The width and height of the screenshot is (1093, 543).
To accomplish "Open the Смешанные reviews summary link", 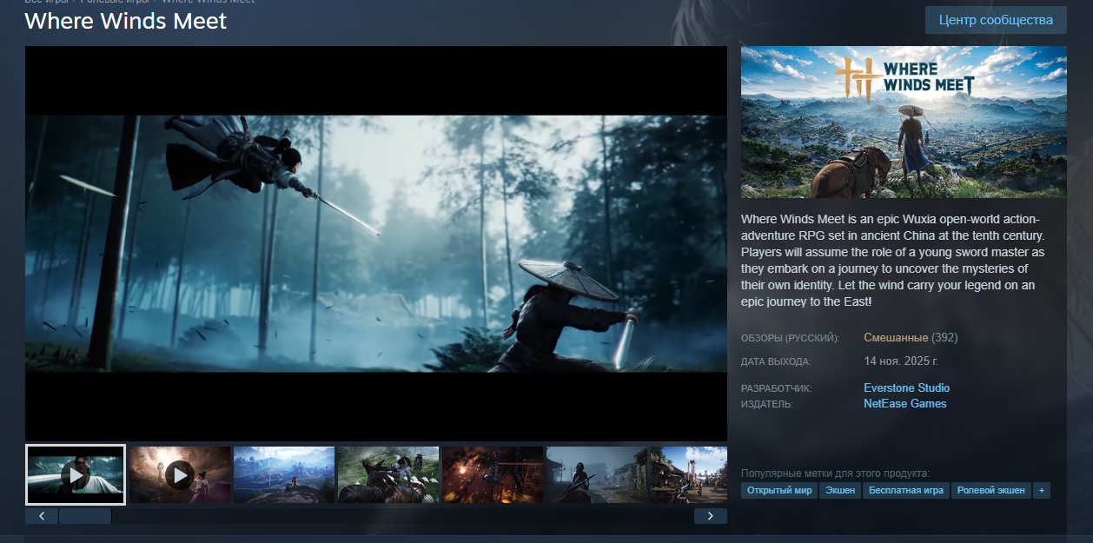I will point(896,337).
